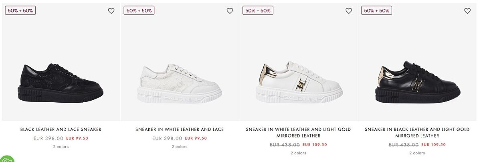Wishlist the black light gold mirrored sneaker
The height and width of the screenshot is (162, 481).
(467, 11)
